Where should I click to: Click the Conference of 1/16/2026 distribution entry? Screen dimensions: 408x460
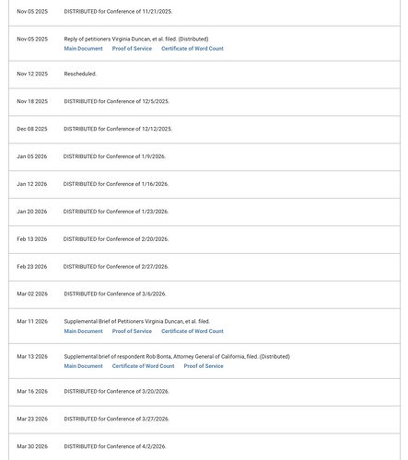pos(116,184)
